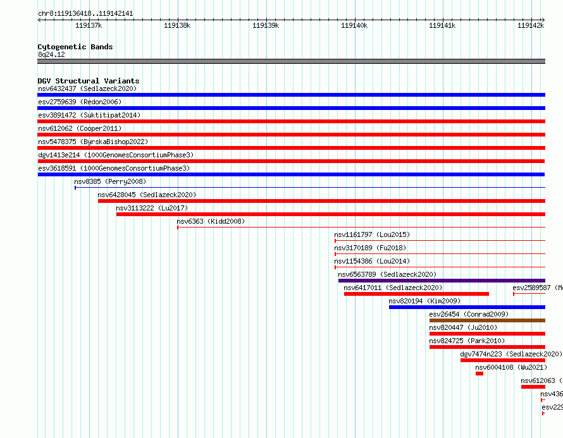Viewport: 563px width, 438px height.
Task: Click the red bar under nsv5478375
Action: tap(291, 148)
